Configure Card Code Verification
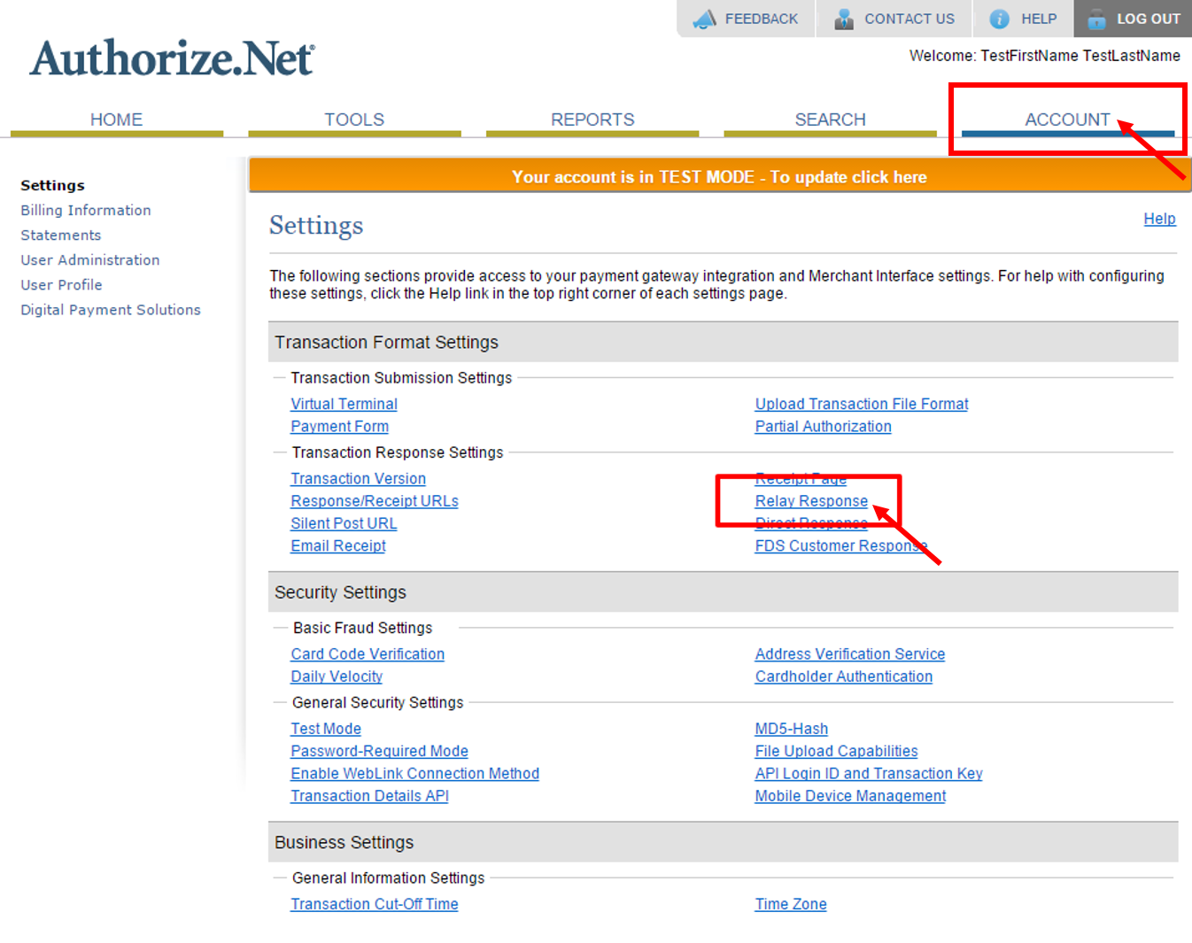Image resolution: width=1192 pixels, height=943 pixels. click(368, 653)
